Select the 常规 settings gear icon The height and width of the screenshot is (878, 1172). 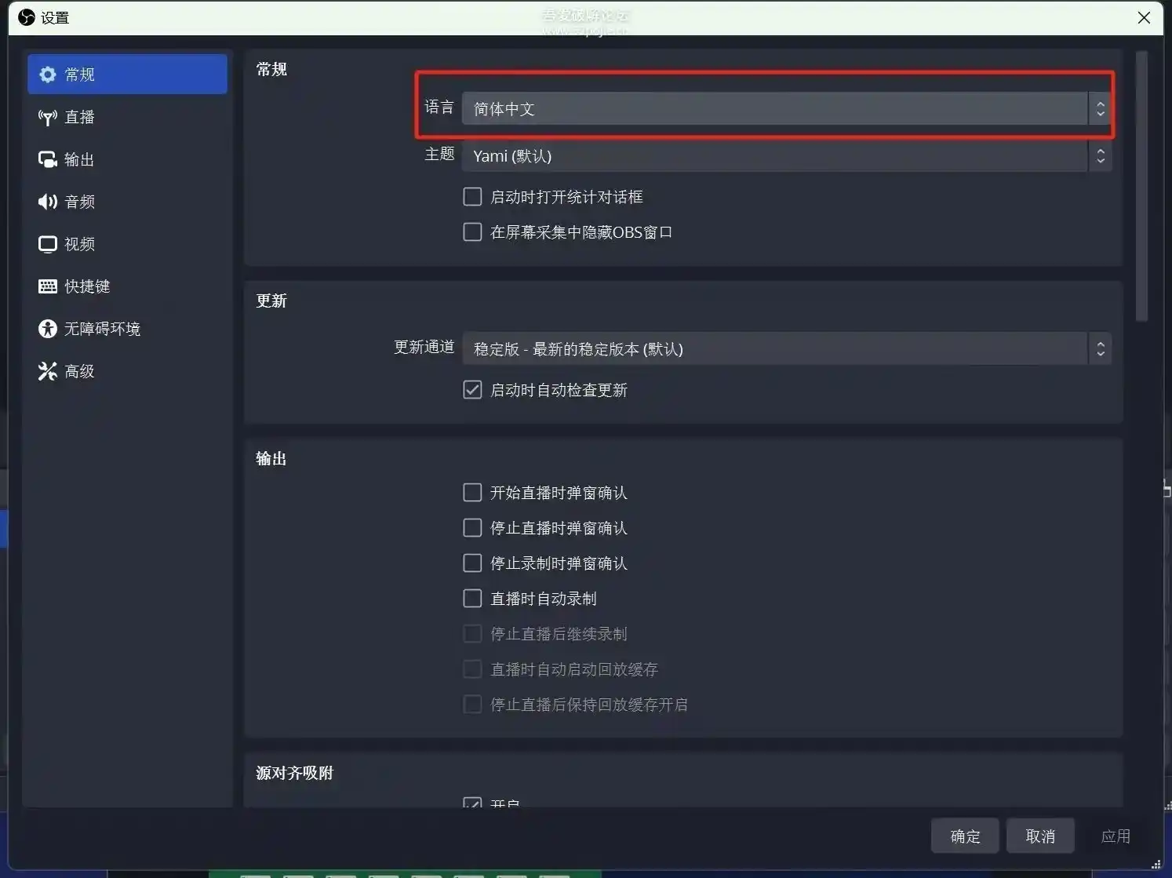pyautogui.click(x=48, y=74)
